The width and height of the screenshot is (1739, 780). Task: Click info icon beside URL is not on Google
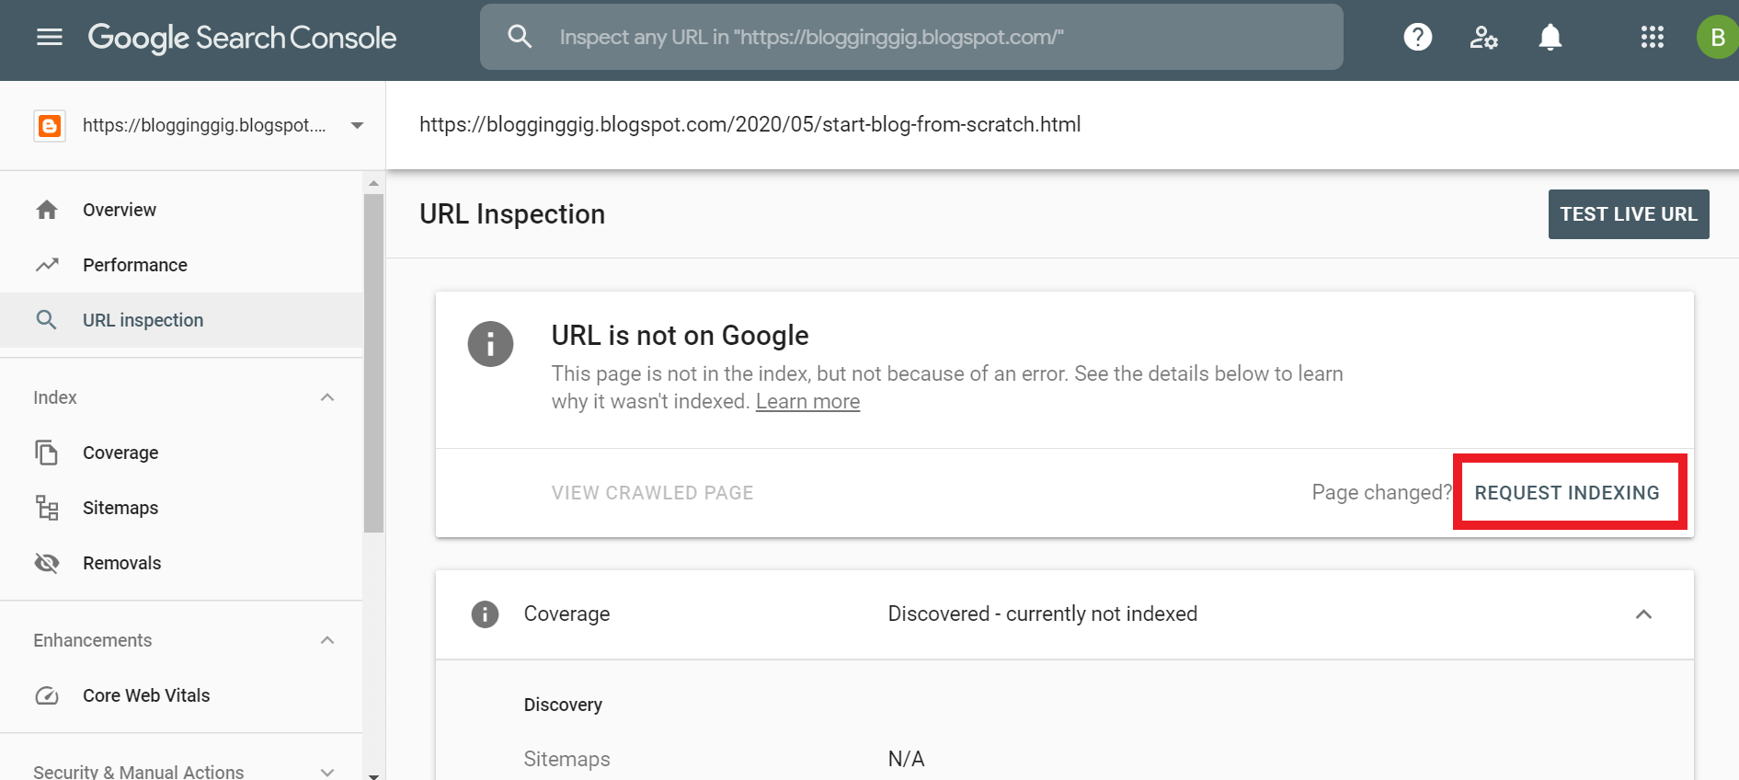tap(490, 344)
